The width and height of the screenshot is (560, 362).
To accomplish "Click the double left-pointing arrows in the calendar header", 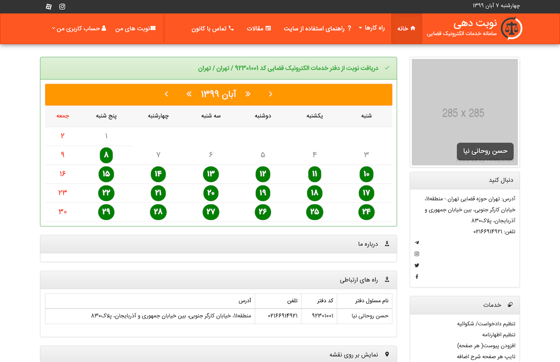I will (189, 94).
